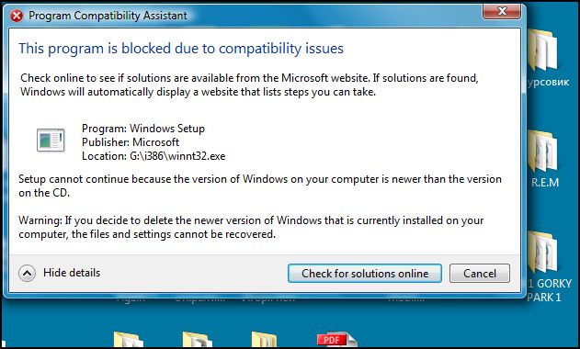Click the blocked-program heading text
Image resolution: width=580 pixels, height=349 pixels.
(x=181, y=49)
